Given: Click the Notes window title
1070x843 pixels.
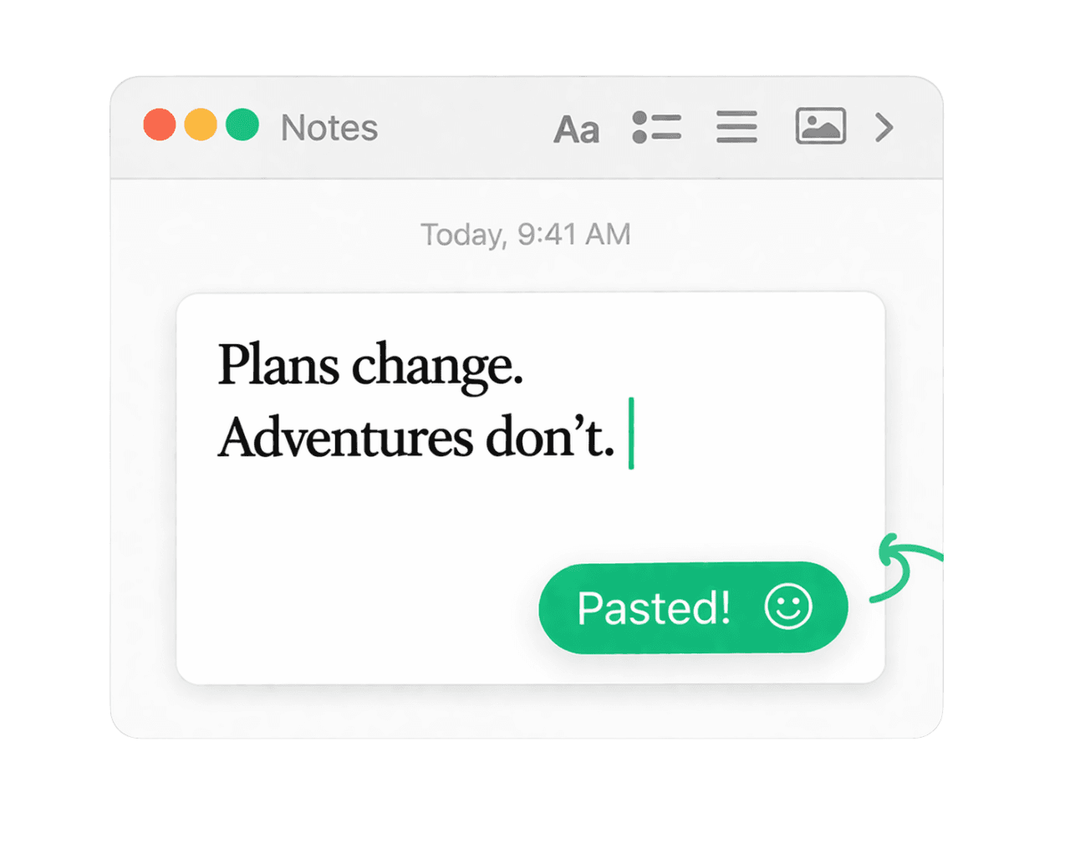Looking at the screenshot, I should tap(329, 128).
